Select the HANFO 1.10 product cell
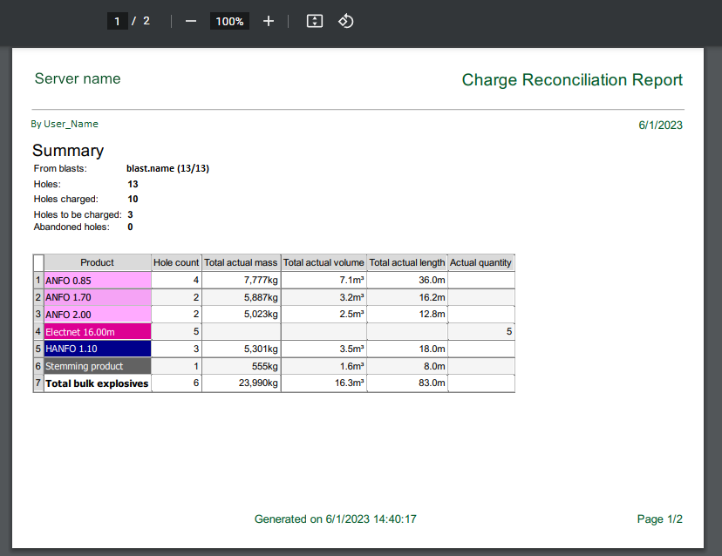 click(98, 349)
